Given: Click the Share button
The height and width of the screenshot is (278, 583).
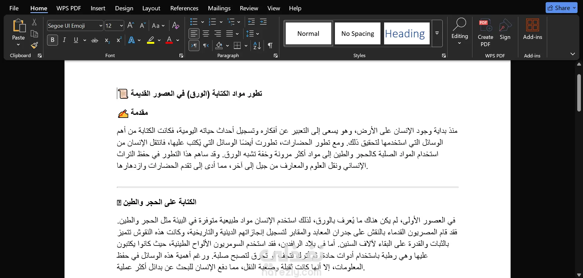Looking at the screenshot, I should 561,8.
